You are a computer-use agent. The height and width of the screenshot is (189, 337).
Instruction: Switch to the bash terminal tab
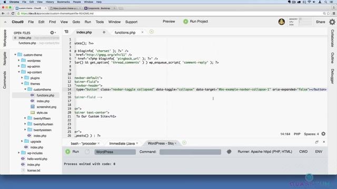[83, 143]
